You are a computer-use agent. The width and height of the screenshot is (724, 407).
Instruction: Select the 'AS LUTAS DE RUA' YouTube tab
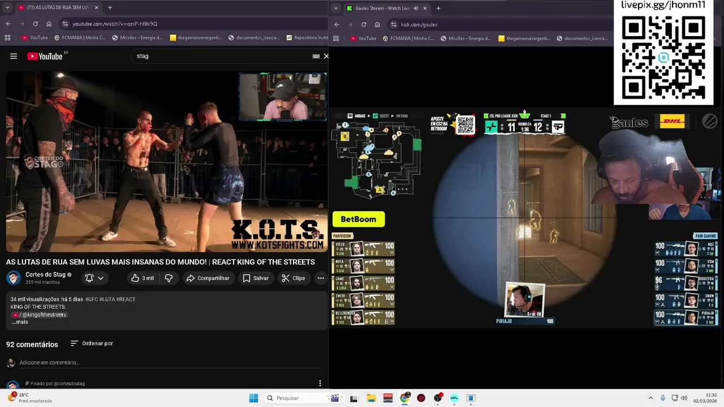point(58,8)
